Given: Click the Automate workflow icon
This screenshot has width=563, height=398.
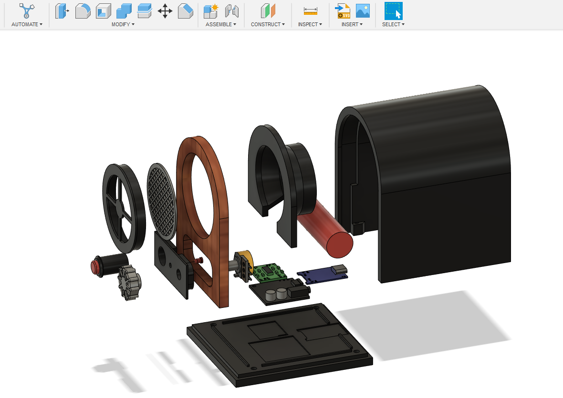Looking at the screenshot, I should pyautogui.click(x=27, y=11).
